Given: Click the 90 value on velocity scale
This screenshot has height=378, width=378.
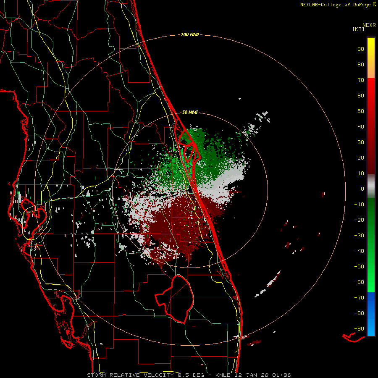Looking at the screenshot, I should 361,49.
